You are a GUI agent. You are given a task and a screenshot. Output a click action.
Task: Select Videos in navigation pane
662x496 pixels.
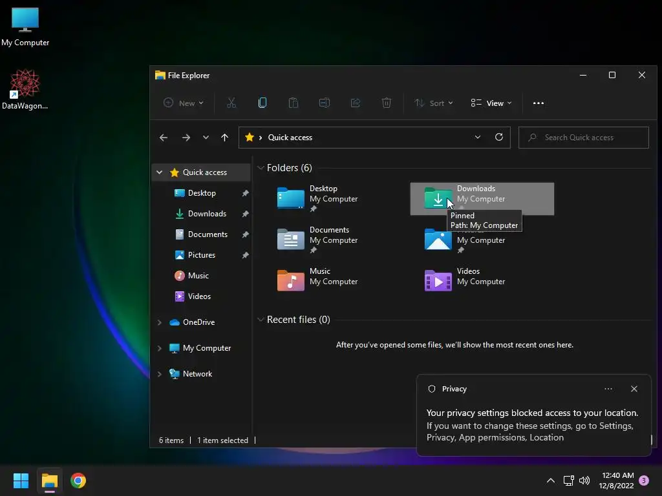point(199,296)
